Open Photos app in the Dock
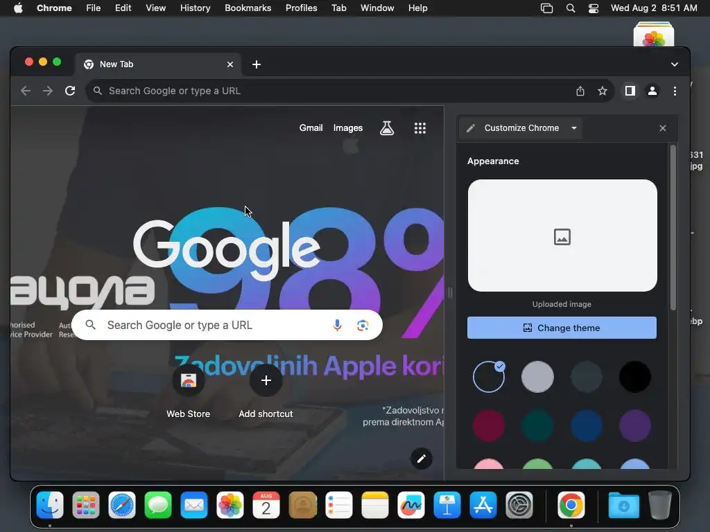The height and width of the screenshot is (532, 710). click(230, 505)
